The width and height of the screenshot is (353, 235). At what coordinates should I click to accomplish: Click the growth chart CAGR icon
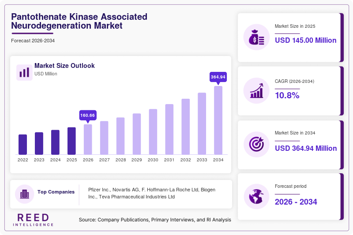click(x=256, y=91)
